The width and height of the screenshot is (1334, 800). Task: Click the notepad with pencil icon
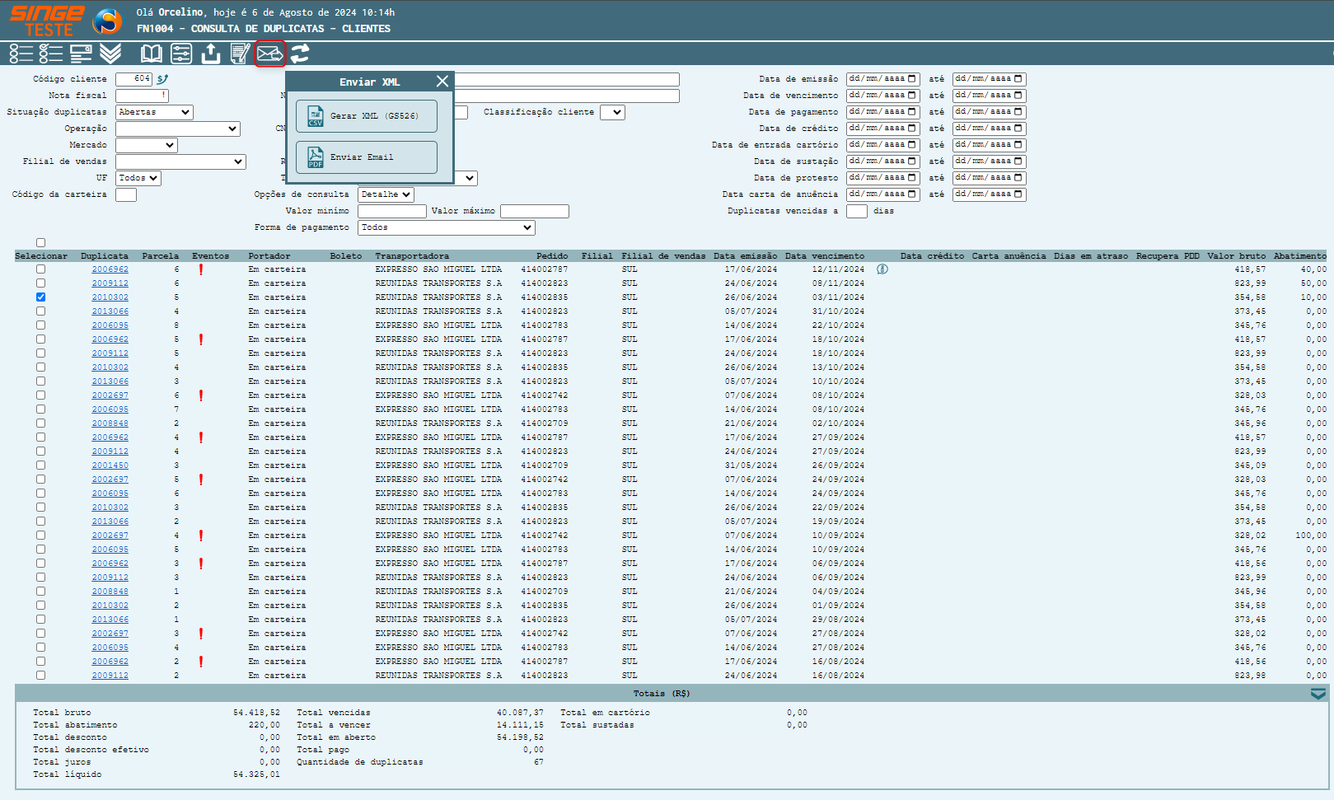pos(240,54)
